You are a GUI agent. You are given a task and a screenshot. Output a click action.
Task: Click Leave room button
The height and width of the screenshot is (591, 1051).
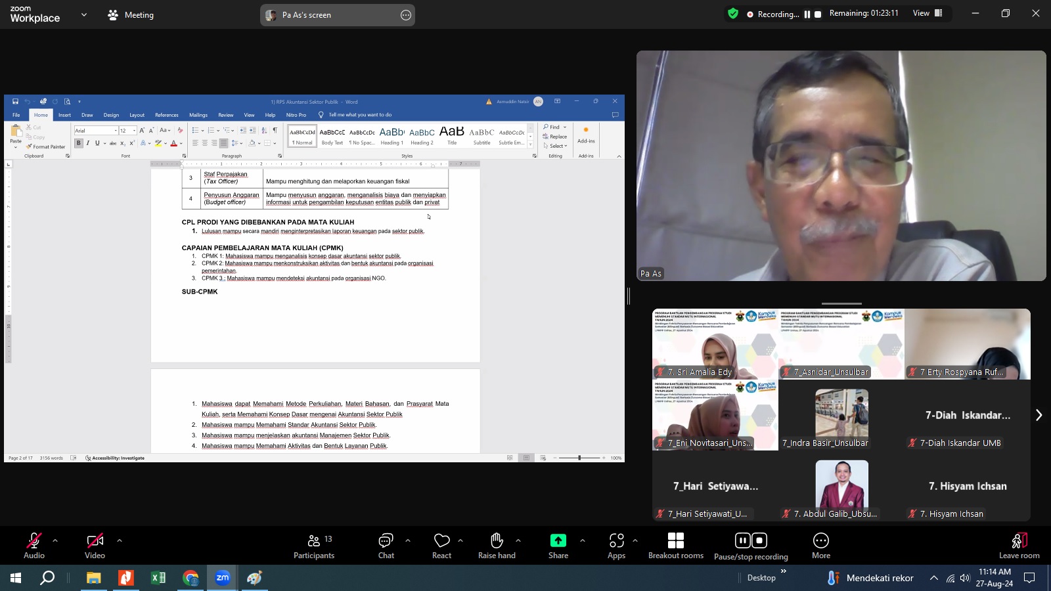(1019, 545)
